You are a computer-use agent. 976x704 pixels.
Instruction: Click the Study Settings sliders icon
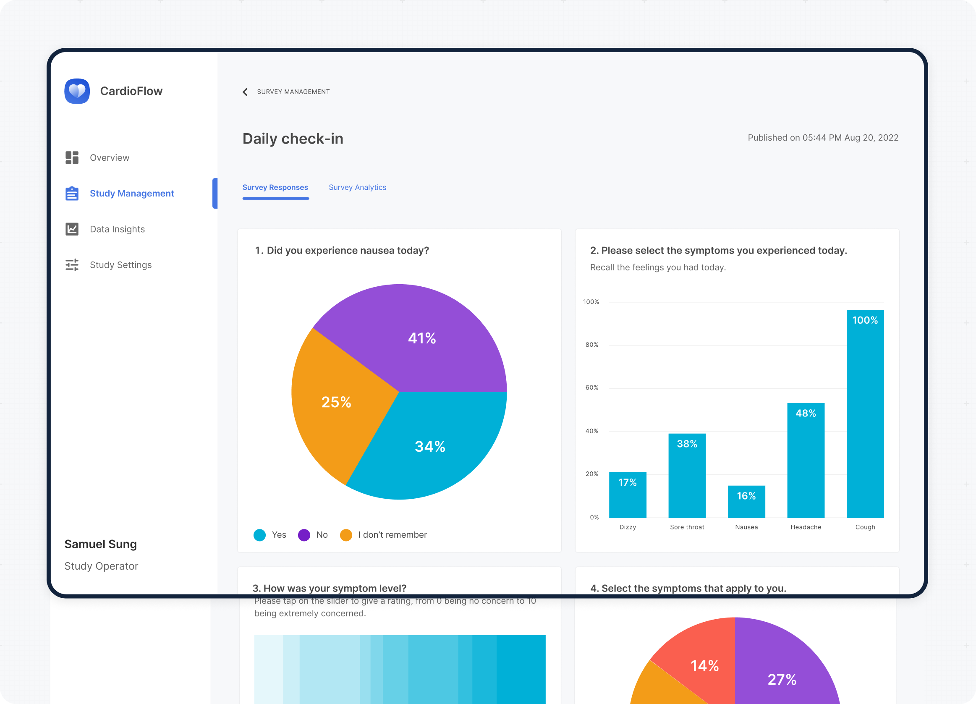(x=72, y=264)
